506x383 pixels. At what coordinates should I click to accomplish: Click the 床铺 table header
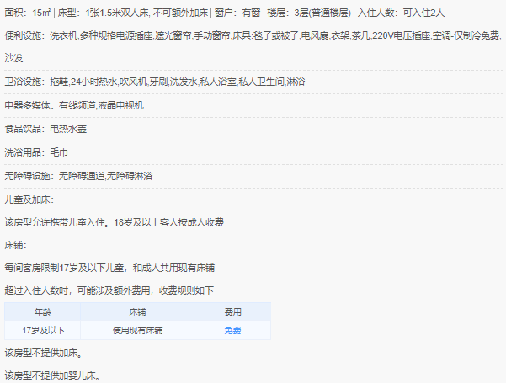click(137, 312)
